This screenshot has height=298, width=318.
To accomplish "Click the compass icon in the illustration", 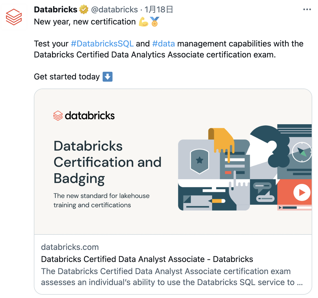I will (301, 152).
